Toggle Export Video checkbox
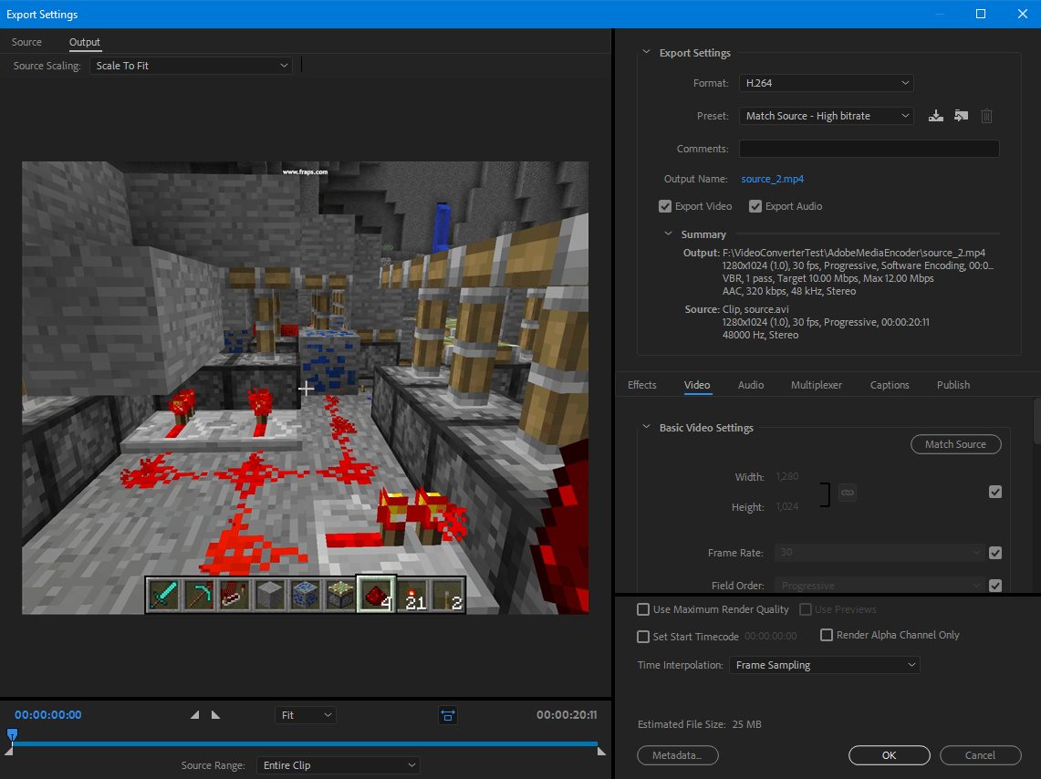The width and height of the screenshot is (1041, 779). pyautogui.click(x=664, y=206)
